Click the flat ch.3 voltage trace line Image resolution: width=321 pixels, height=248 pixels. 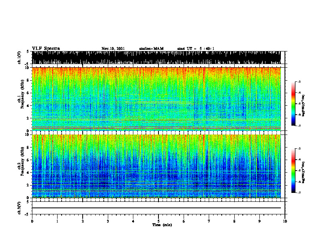pos(156,208)
